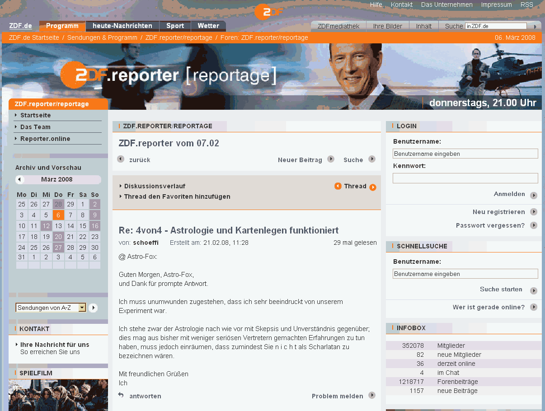Go to next thread with right orange arrow
This screenshot has height=411, width=545.
(x=373, y=187)
